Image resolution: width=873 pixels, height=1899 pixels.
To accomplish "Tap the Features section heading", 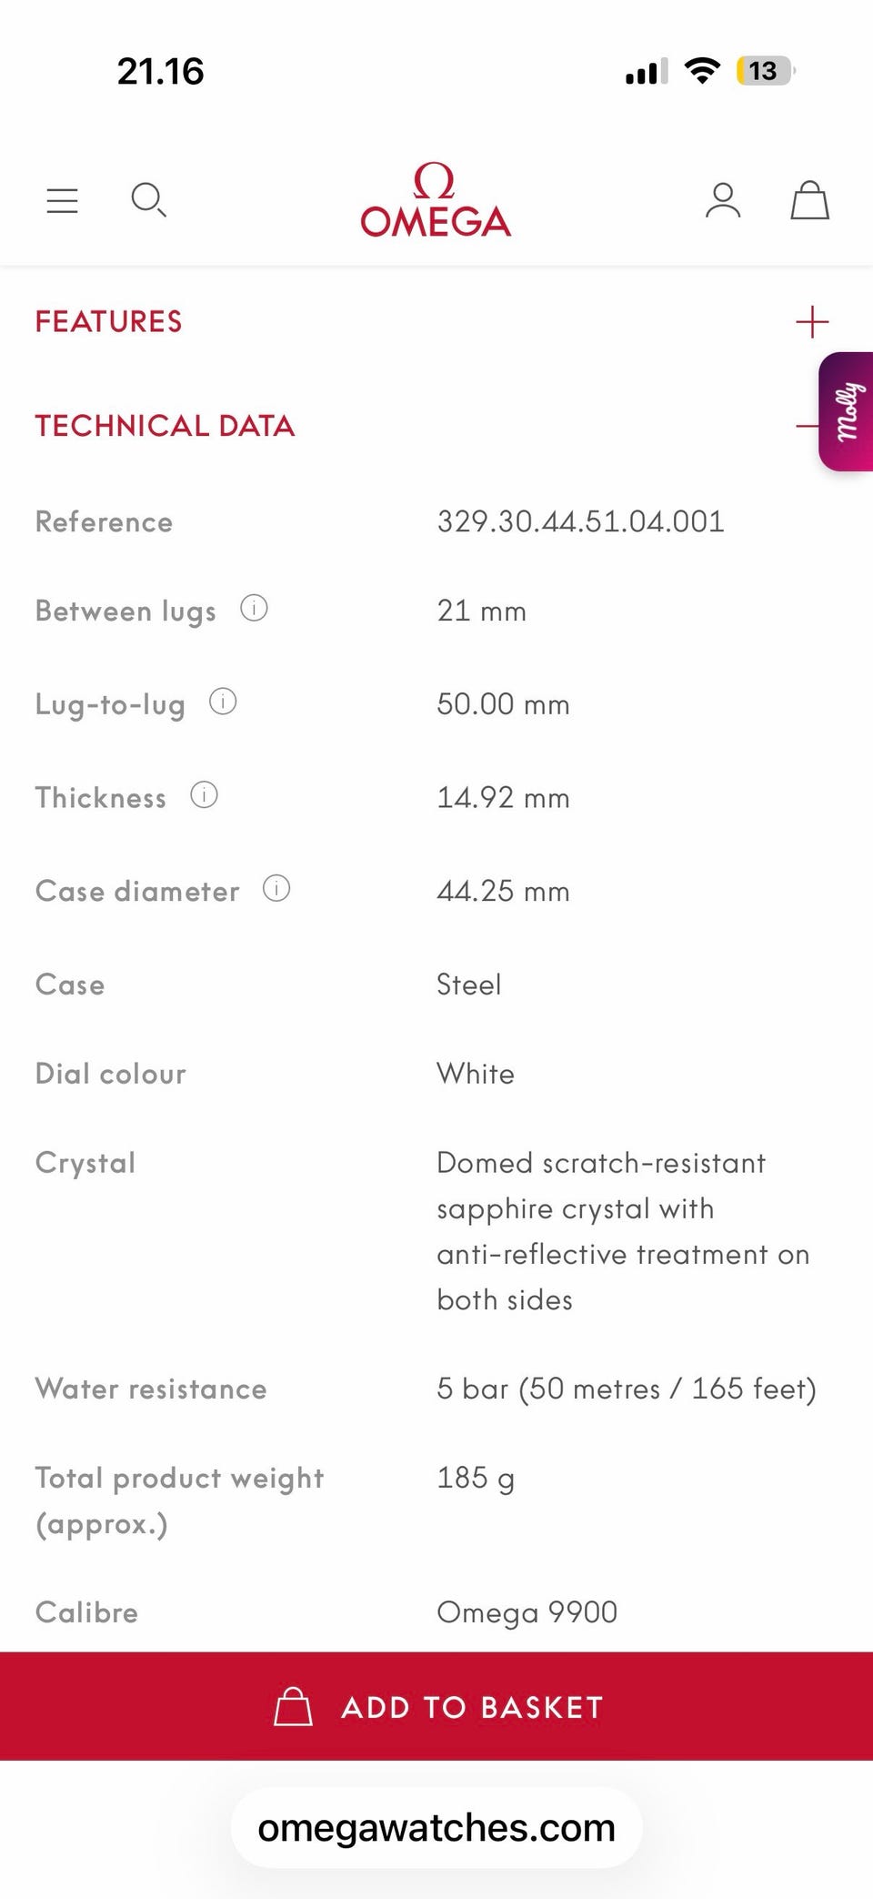I will pos(108,322).
